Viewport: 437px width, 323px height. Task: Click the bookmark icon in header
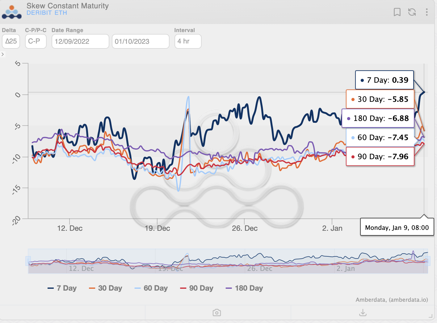pos(397,12)
